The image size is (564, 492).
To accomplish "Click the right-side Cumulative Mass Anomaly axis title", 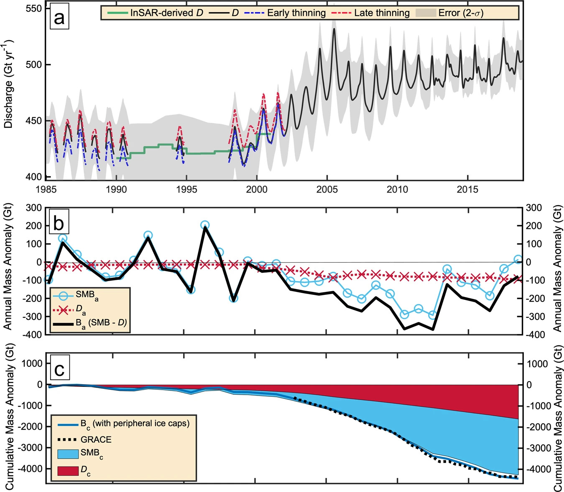I will [x=557, y=418].
